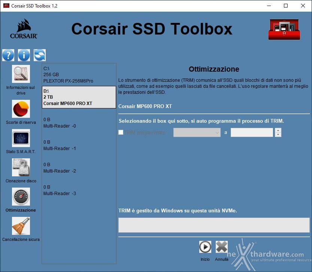The width and height of the screenshot is (312, 272).
Task: Click the Ottimizzazione sidebar label
Action: tap(21, 210)
